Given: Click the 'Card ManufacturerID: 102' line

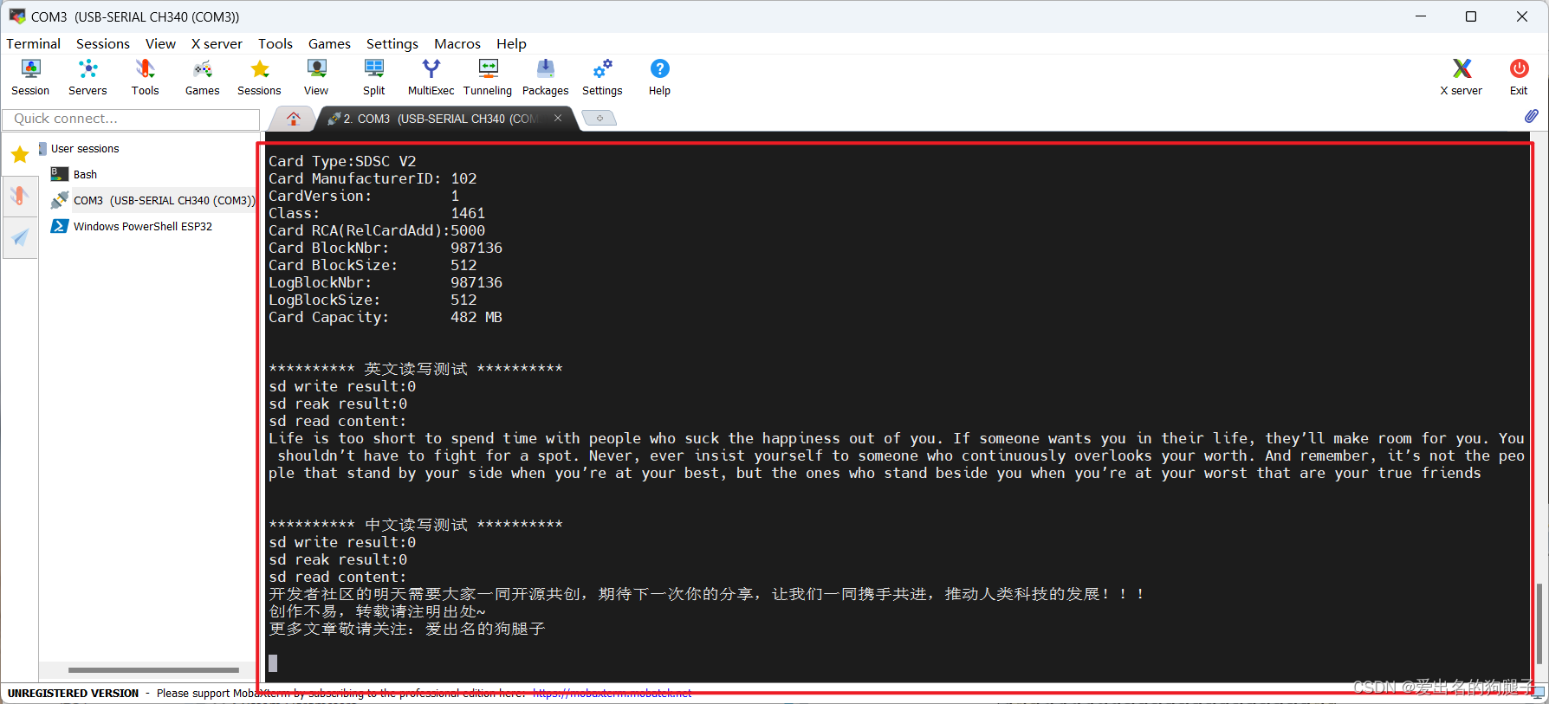Looking at the screenshot, I should tap(373, 178).
